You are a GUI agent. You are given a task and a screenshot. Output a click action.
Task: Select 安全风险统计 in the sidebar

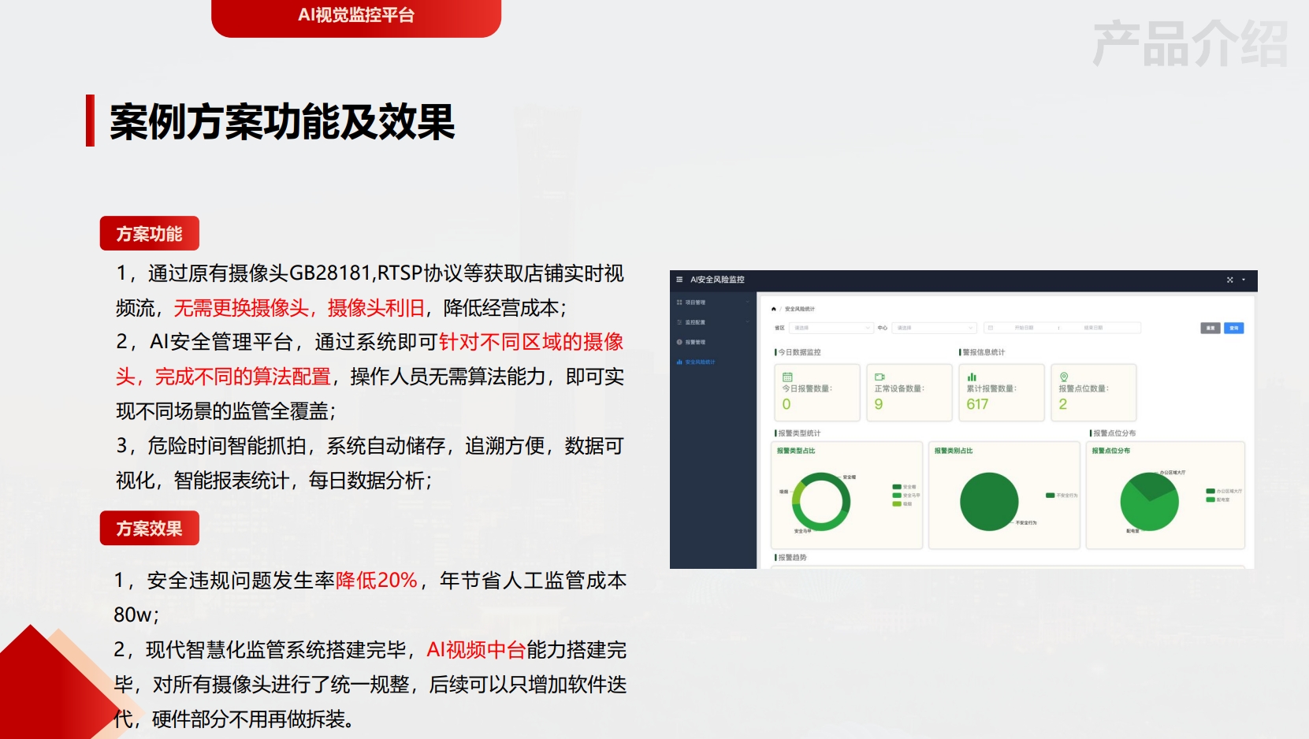click(699, 362)
